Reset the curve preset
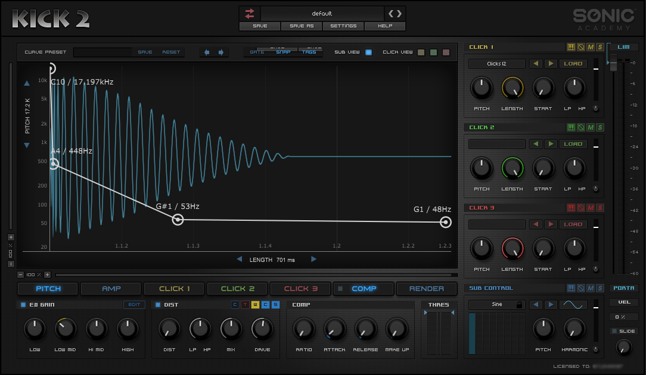 [x=171, y=52]
